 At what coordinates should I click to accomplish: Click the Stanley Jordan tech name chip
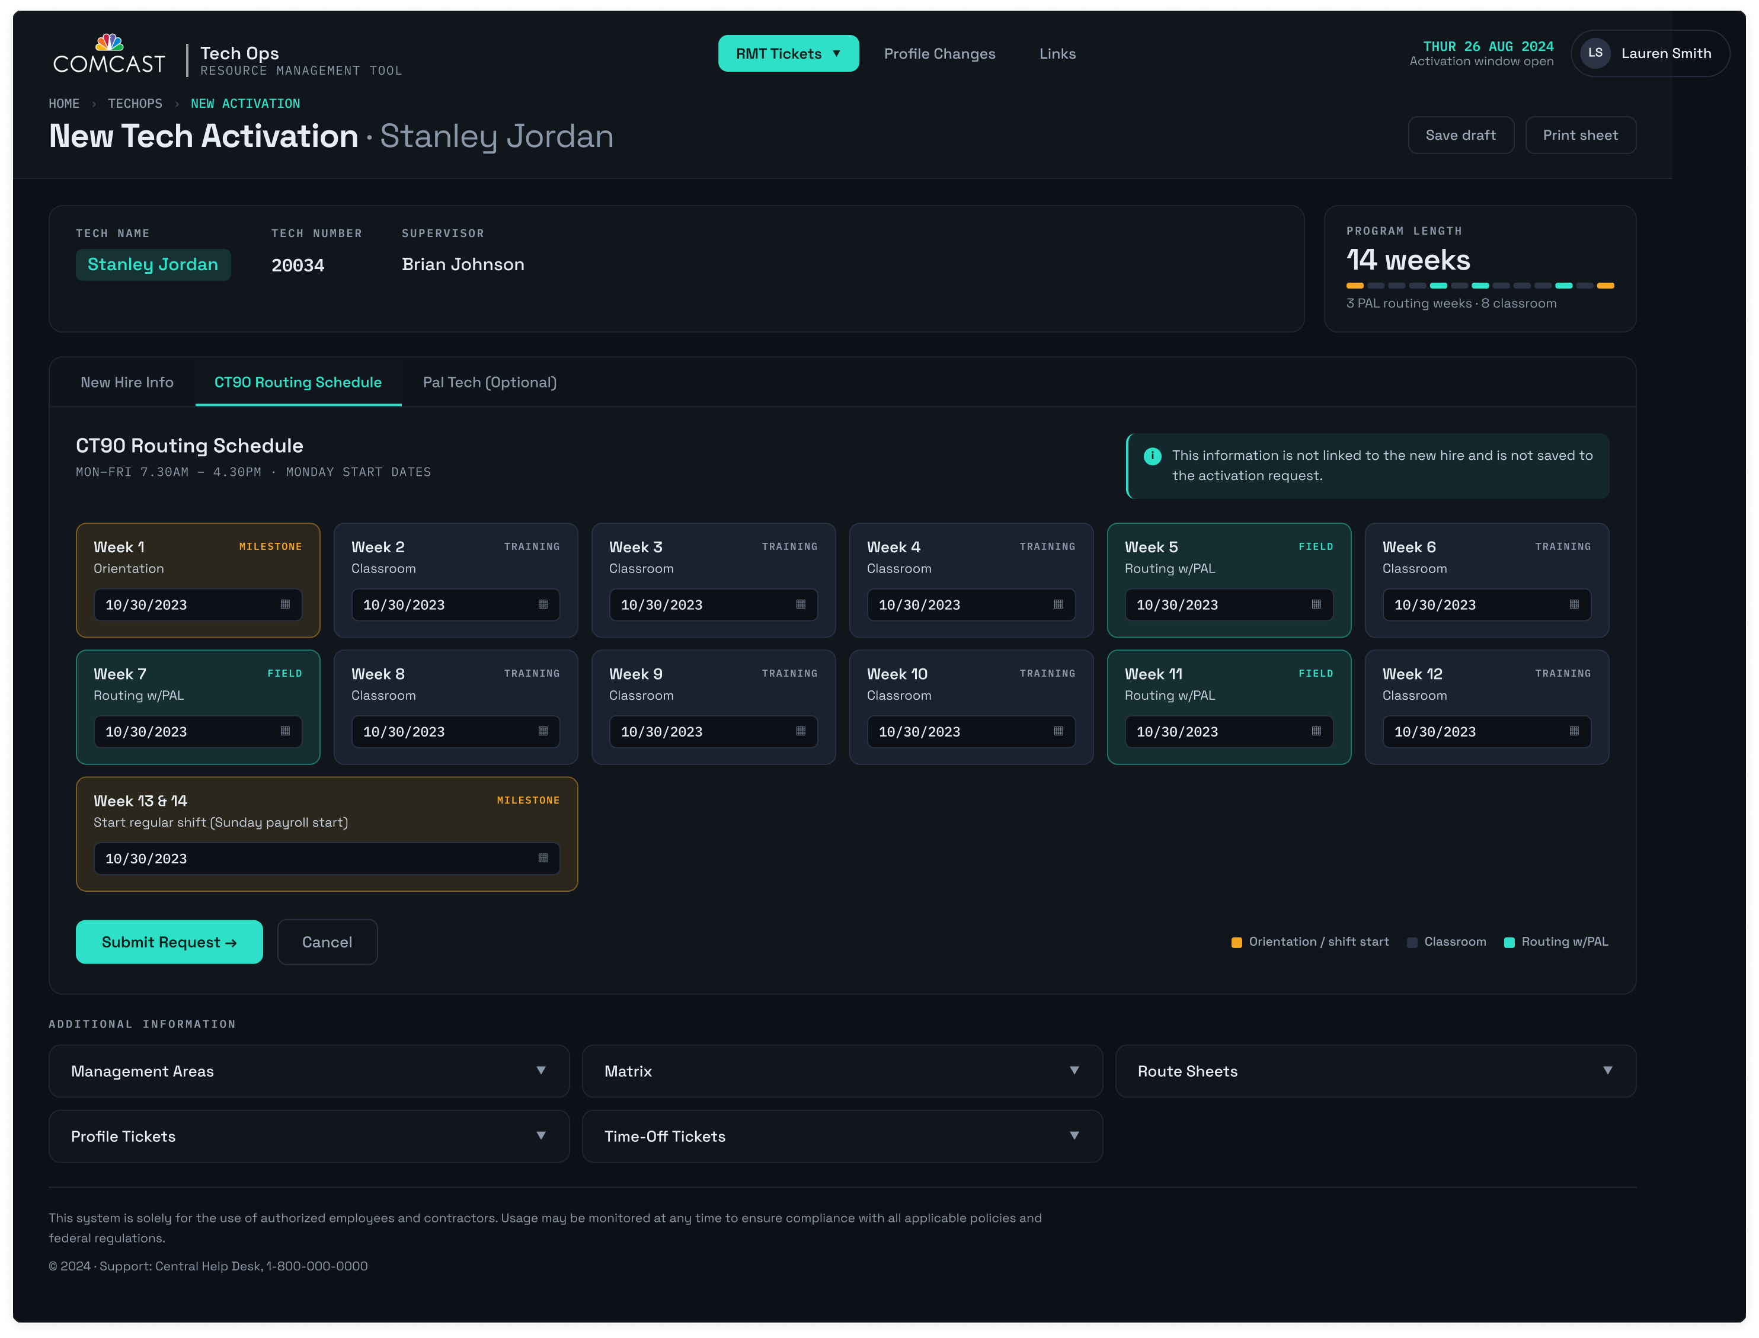[x=153, y=264]
